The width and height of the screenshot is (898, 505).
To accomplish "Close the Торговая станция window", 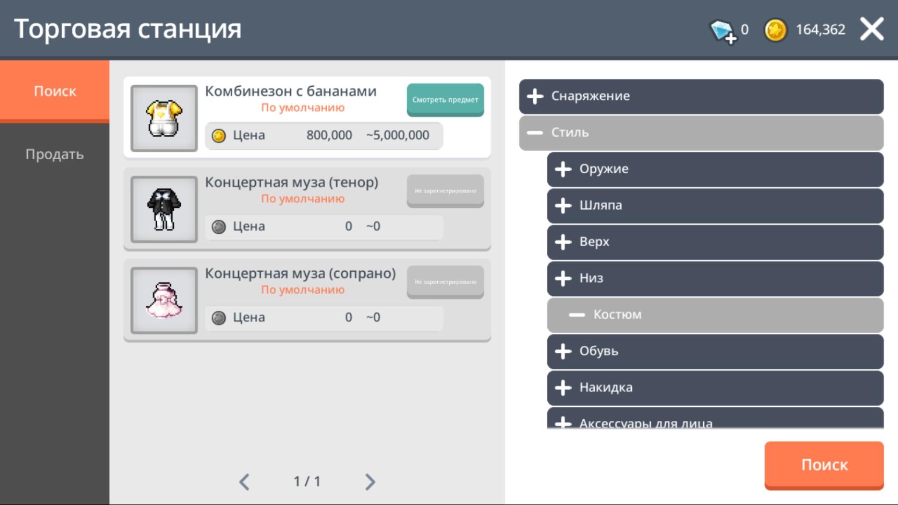I will [872, 29].
